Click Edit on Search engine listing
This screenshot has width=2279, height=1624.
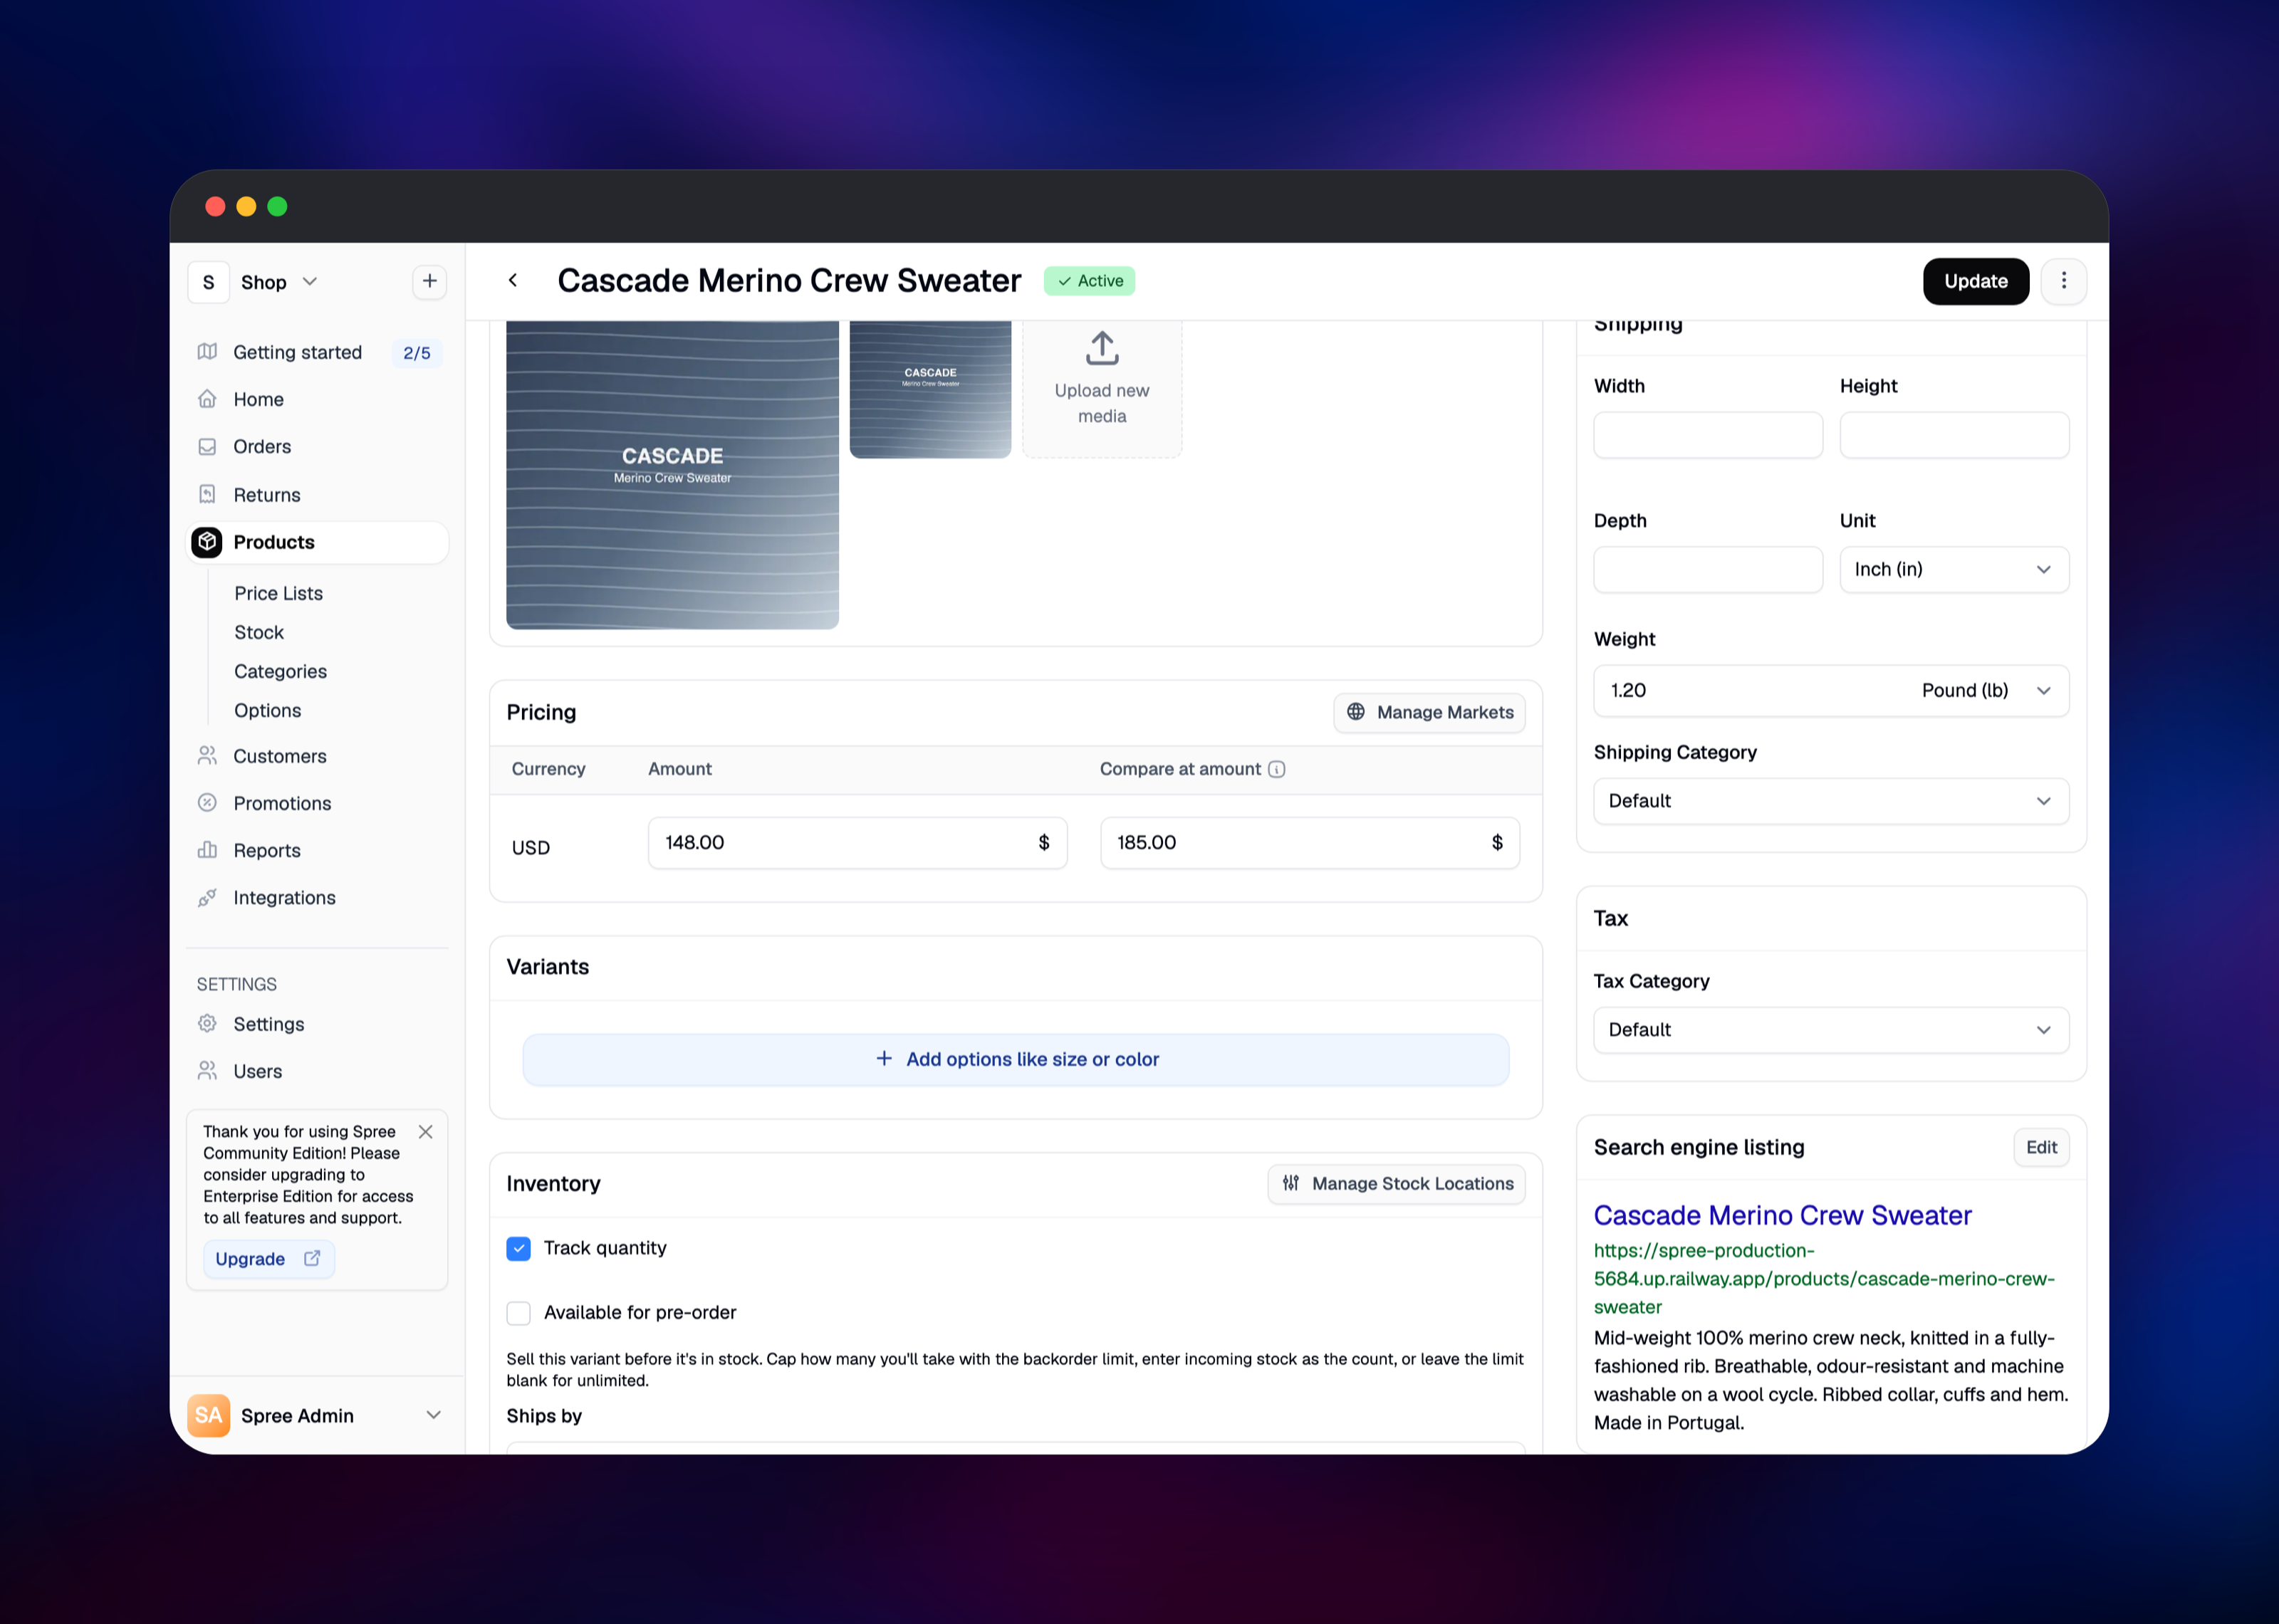[x=2041, y=1148]
